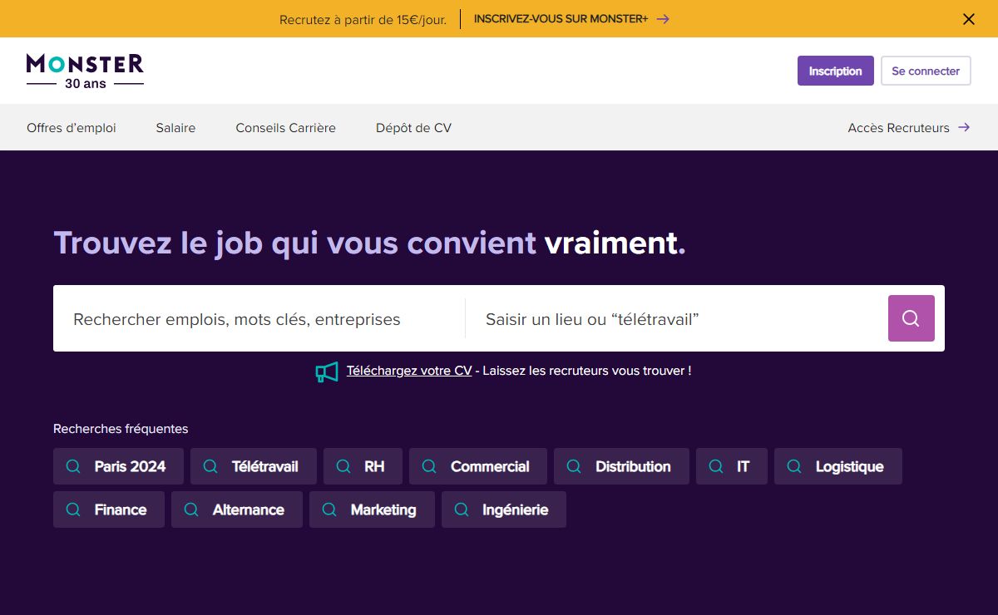
Task: Click the Se connecter button
Action: pyautogui.click(x=926, y=71)
